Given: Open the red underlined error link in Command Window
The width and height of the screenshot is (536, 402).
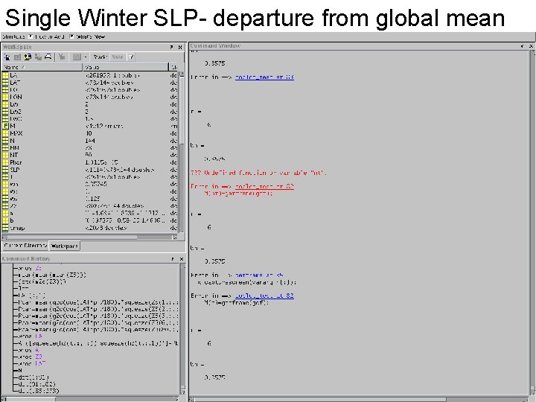Looking at the screenshot, I should pyautogui.click(x=264, y=186).
